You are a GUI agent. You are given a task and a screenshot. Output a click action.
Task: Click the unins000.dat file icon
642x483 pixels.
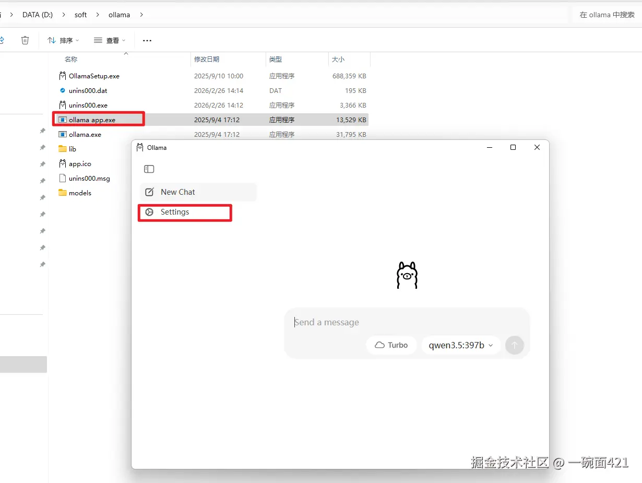[x=63, y=90]
